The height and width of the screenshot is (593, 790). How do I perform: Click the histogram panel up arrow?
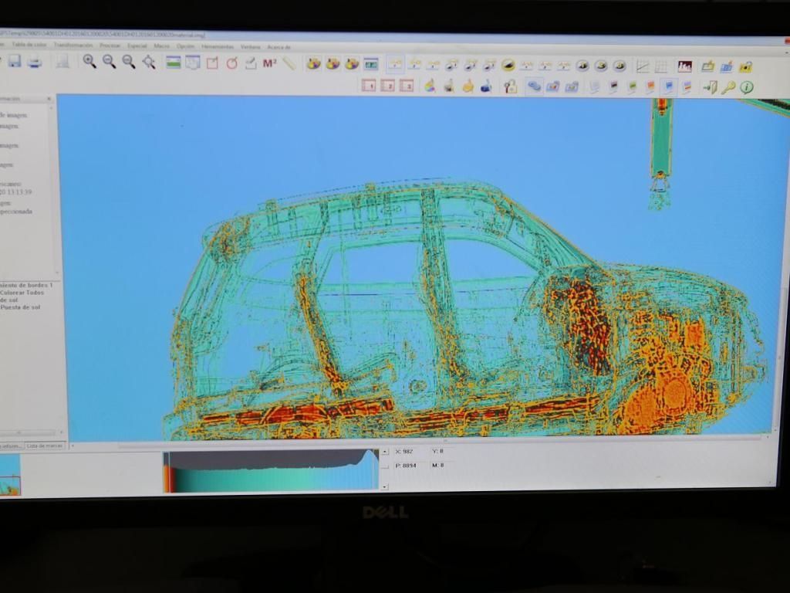(385, 452)
